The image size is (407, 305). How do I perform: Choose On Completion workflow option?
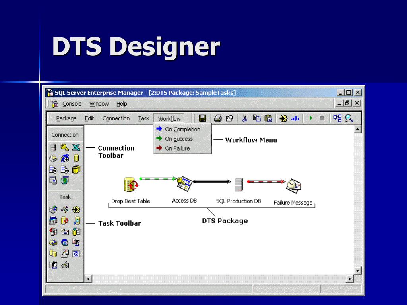pyautogui.click(x=183, y=129)
